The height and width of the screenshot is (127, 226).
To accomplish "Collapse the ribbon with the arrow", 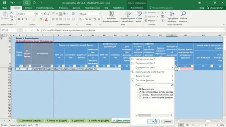I will [x=224, y=25].
